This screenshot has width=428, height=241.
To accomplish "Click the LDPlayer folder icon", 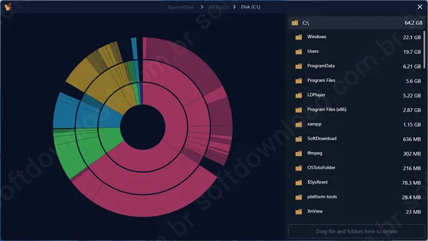I will 299,95.
